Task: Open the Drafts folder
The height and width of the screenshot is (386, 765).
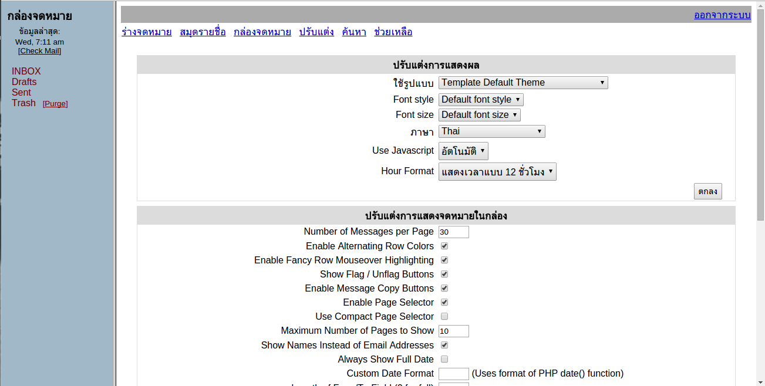Action: click(24, 82)
